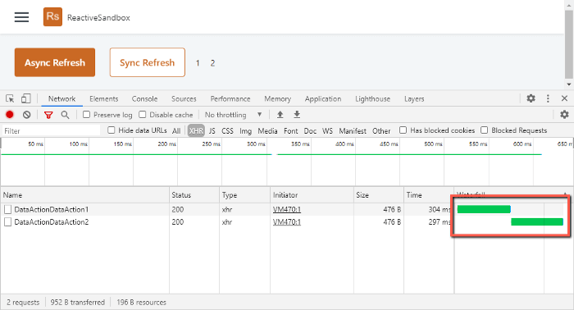This screenshot has width=574, height=310.
Task: Click the Async Refresh button
Action: [55, 62]
